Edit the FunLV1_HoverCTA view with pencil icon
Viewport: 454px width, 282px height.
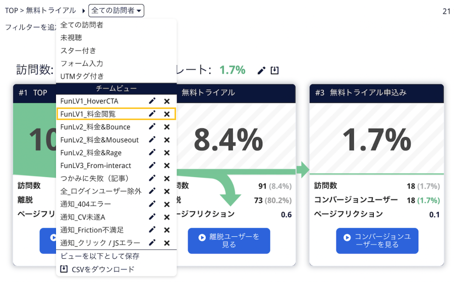pyautogui.click(x=152, y=101)
